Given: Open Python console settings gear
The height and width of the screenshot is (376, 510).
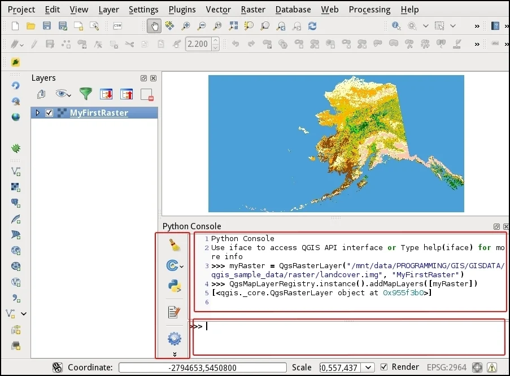Looking at the screenshot, I should click(x=174, y=339).
